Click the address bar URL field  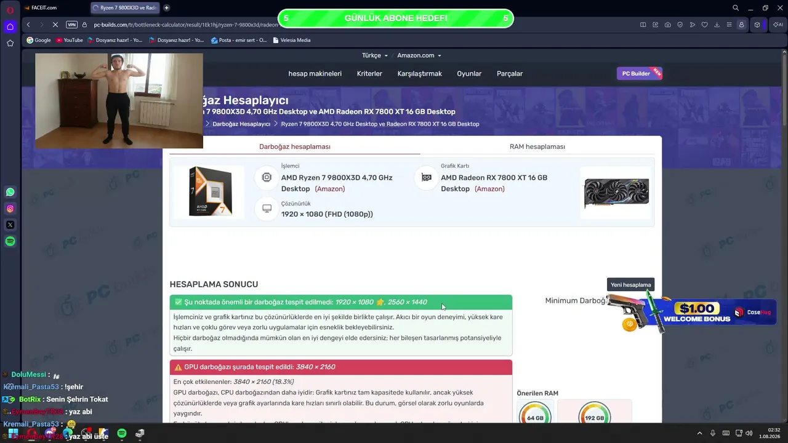click(x=187, y=25)
